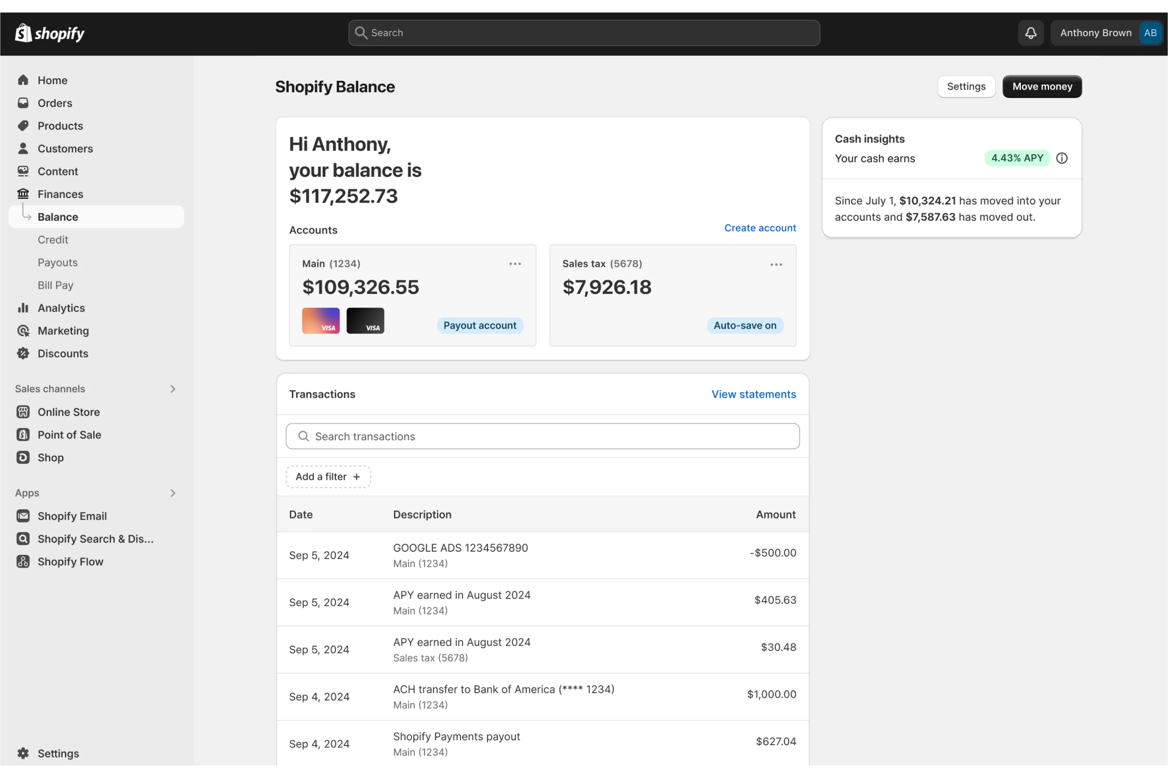The height and width of the screenshot is (778, 1168).
Task: Open the notifications bell
Action: coord(1031,33)
